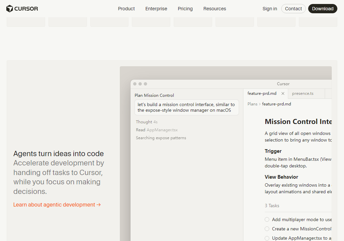Click the Trigger heading
344x241 pixels.
coord(273,151)
